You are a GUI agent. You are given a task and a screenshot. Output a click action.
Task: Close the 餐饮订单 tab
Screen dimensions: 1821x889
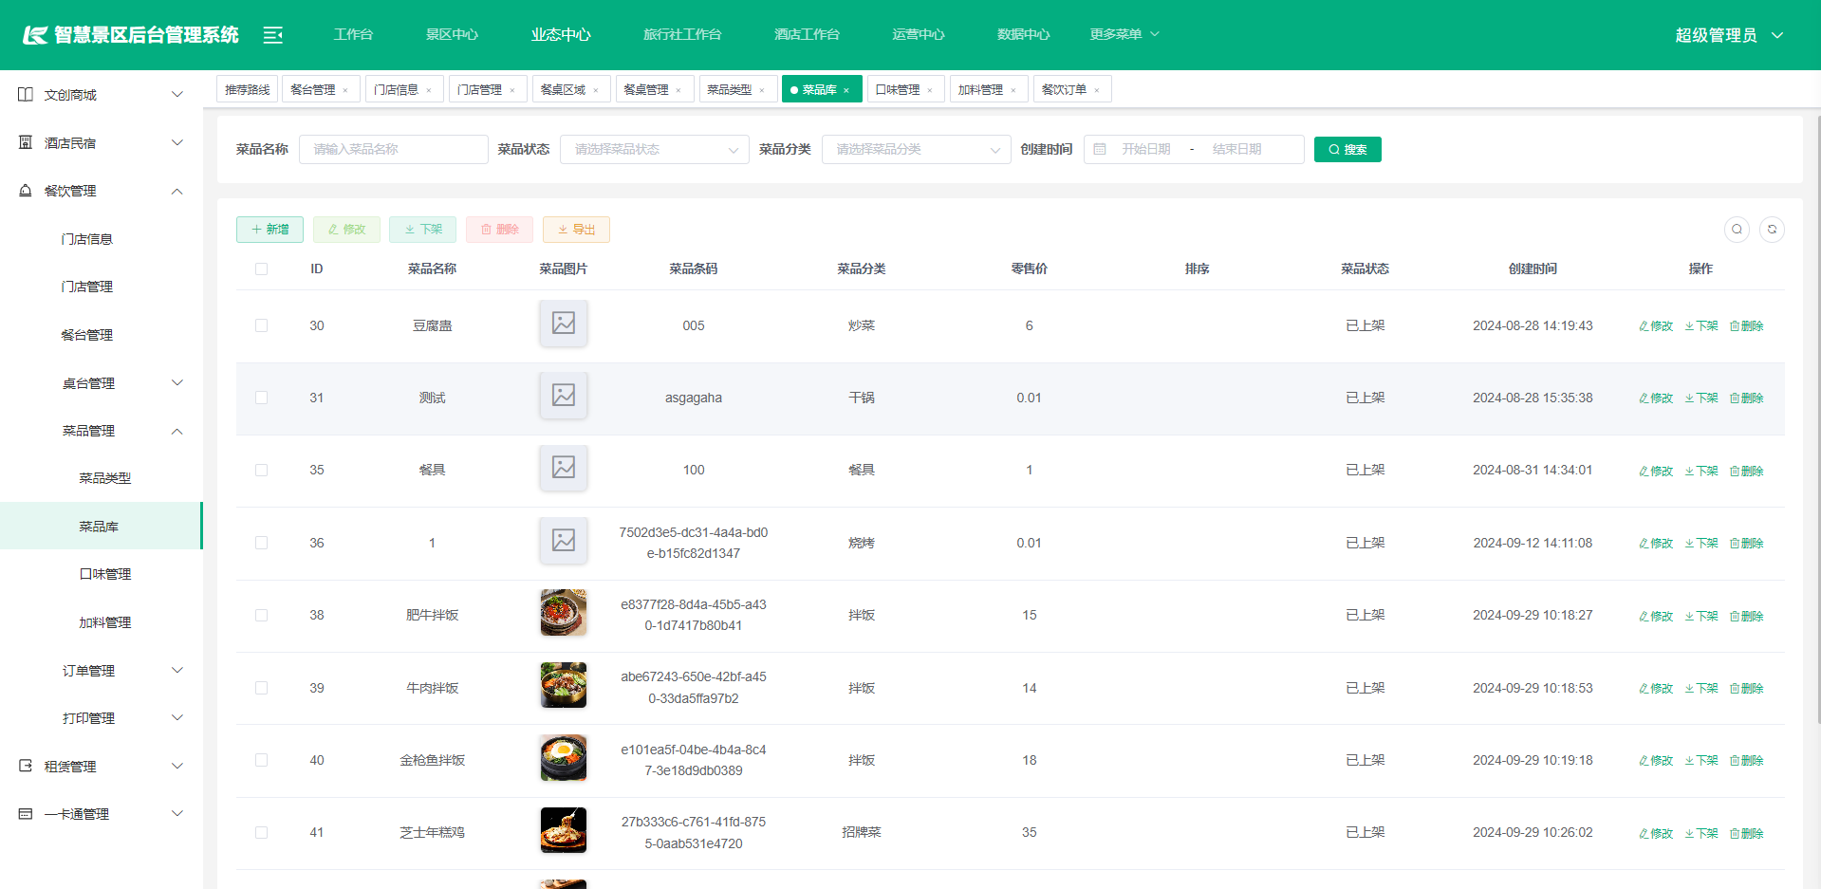pos(1097,90)
